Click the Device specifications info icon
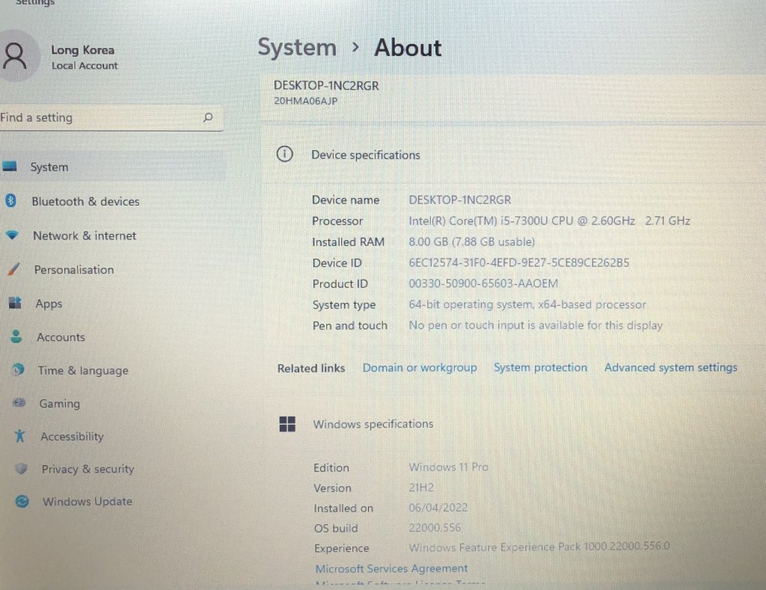The height and width of the screenshot is (590, 766). tap(285, 154)
